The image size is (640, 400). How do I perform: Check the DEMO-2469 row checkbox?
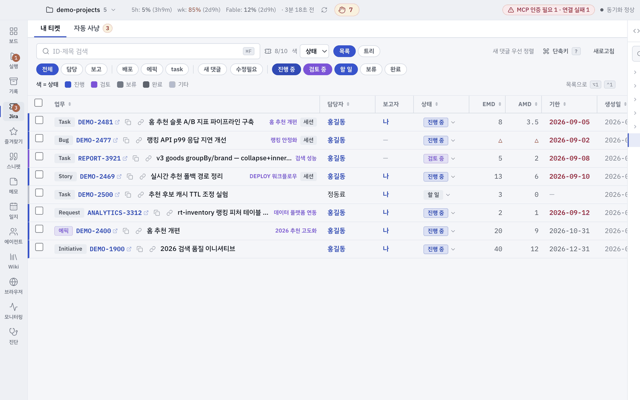pos(39,175)
